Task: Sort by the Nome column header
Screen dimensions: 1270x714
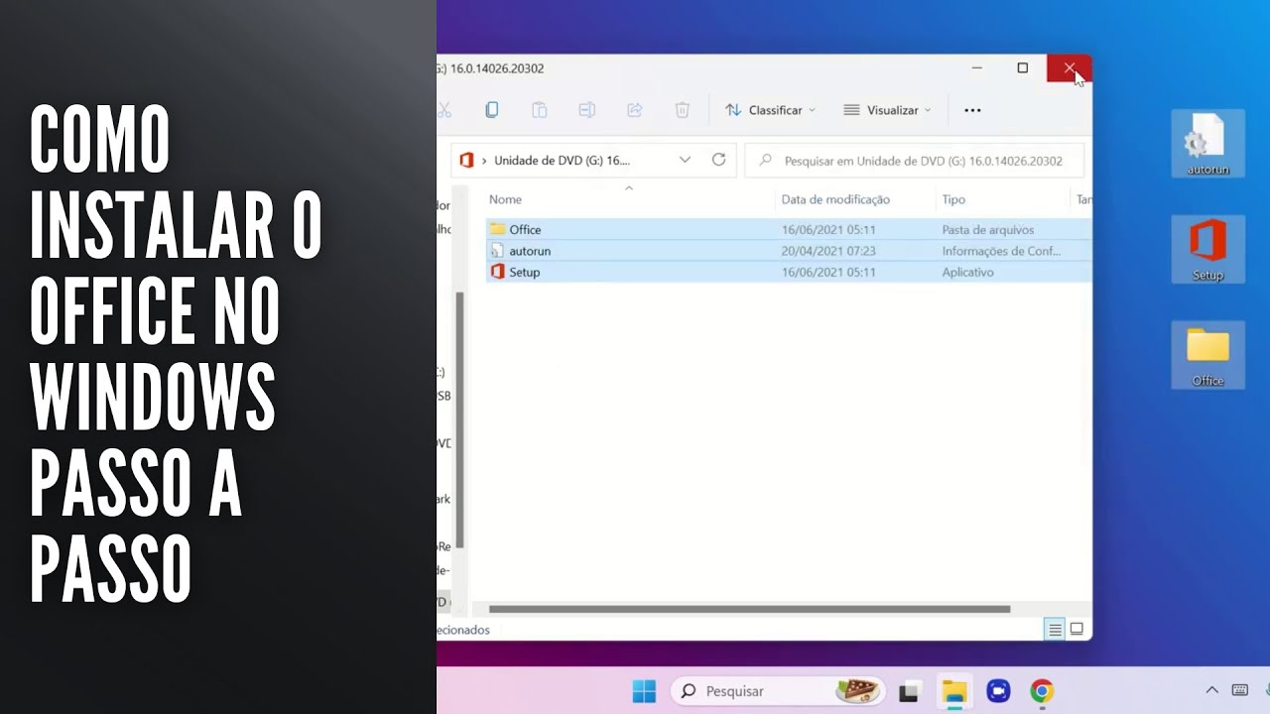Action: click(505, 199)
